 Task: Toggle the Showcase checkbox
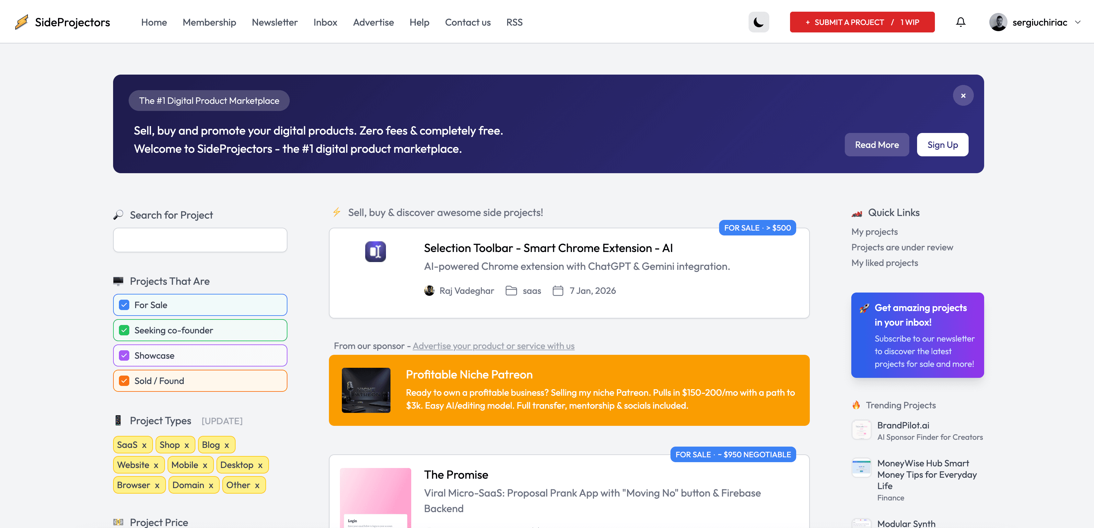[x=124, y=355]
